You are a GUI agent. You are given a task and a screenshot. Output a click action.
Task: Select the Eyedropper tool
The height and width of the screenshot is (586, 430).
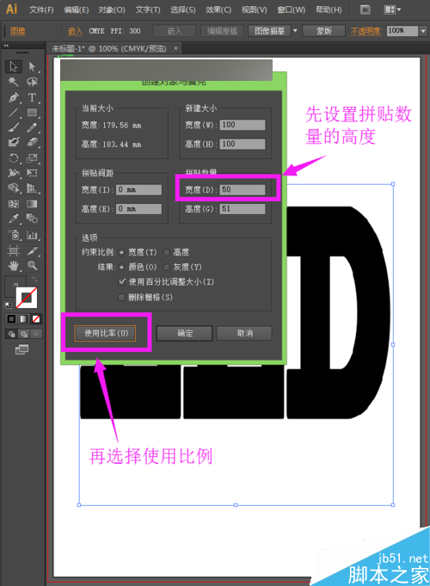tap(14, 219)
